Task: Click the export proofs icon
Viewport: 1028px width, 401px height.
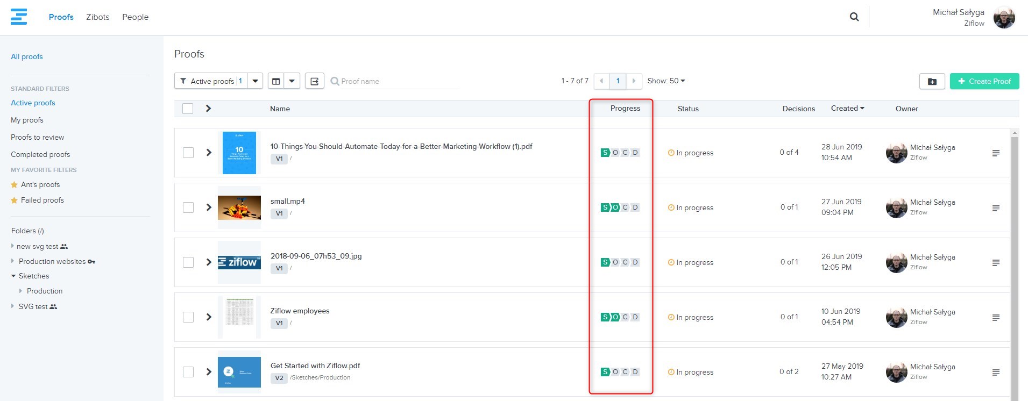Action: pos(315,81)
